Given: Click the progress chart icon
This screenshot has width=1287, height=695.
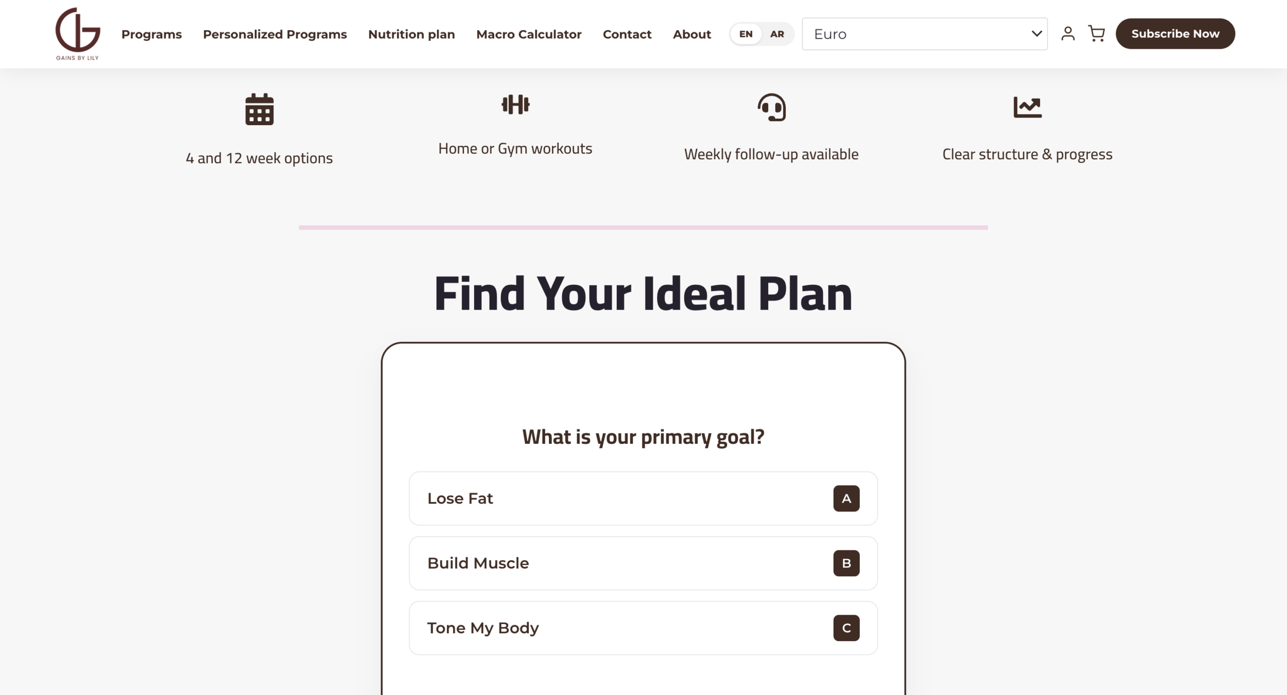Looking at the screenshot, I should (x=1027, y=107).
